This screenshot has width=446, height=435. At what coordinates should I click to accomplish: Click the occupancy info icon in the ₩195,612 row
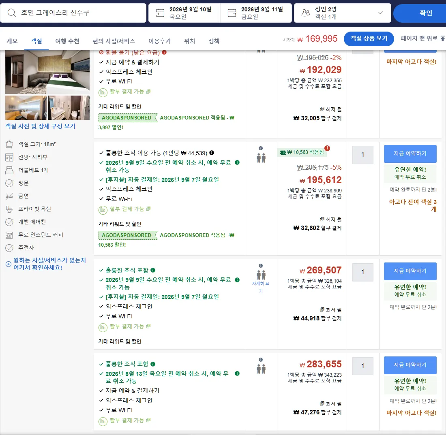coord(261,148)
